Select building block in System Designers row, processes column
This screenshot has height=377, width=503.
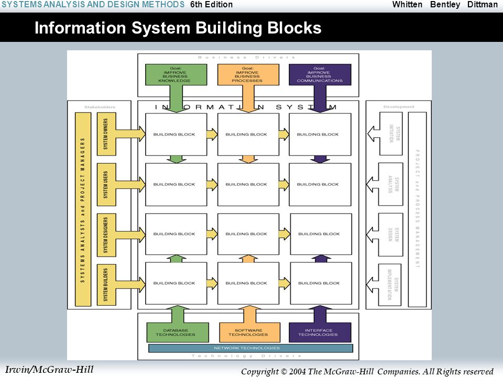click(x=248, y=234)
